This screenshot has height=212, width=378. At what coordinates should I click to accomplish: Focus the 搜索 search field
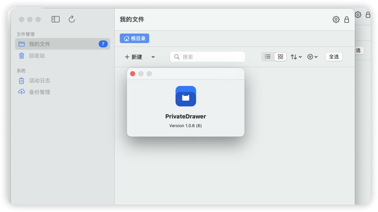click(207, 57)
